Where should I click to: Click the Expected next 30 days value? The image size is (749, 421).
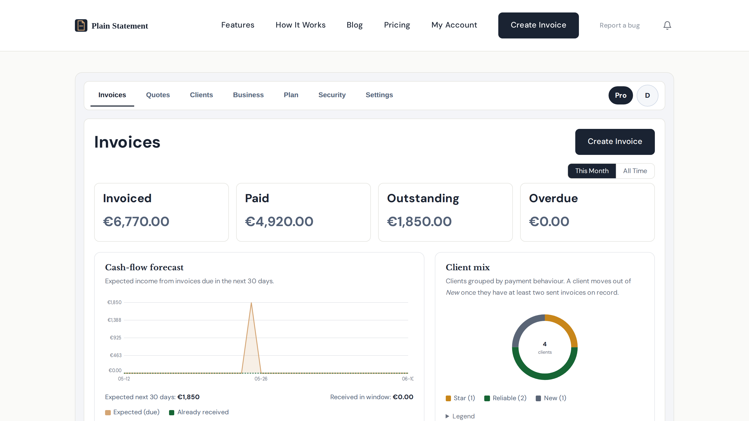click(188, 397)
